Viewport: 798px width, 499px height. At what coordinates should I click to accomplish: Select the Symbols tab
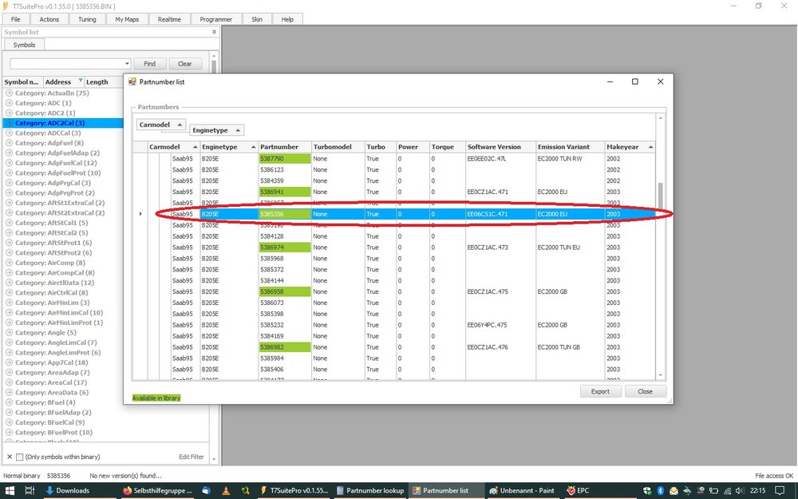coord(24,45)
